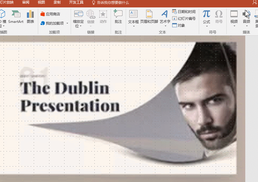Click the 批注 comment icon

tap(118, 17)
